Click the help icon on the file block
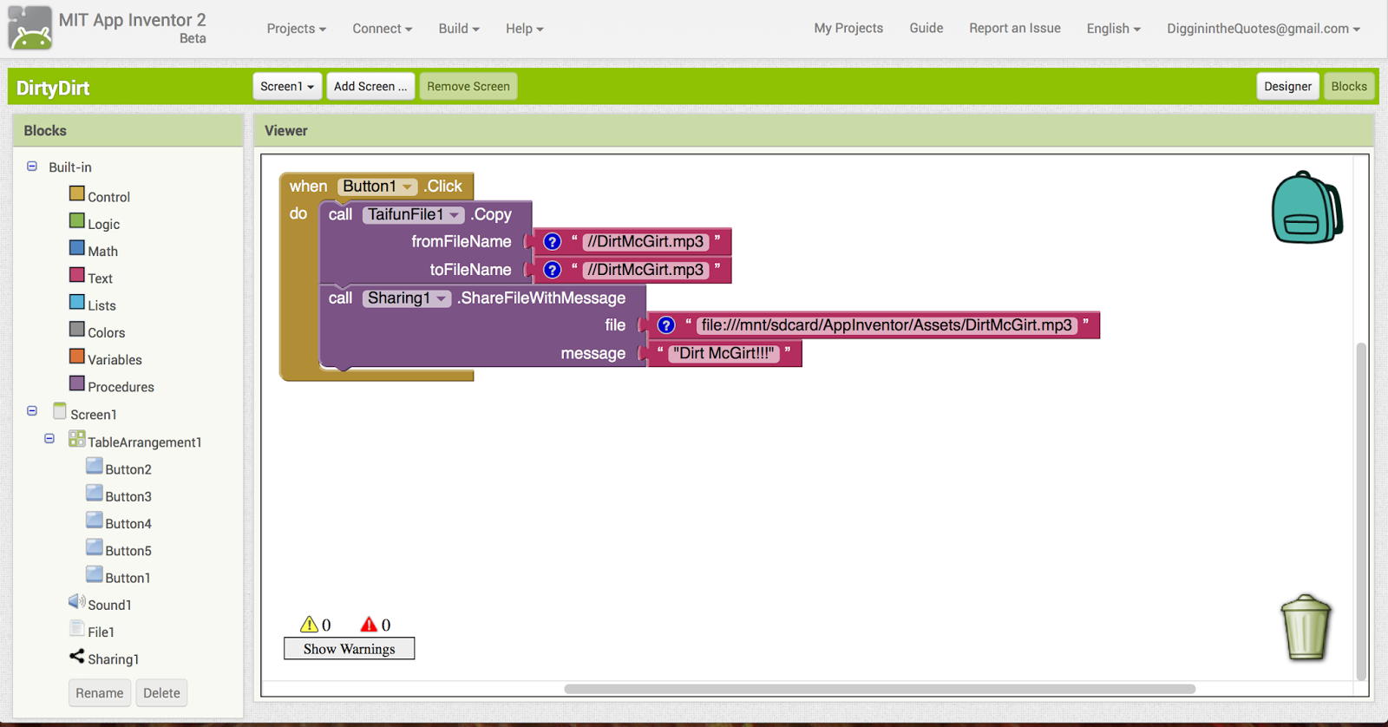This screenshot has height=727, width=1388. (666, 325)
